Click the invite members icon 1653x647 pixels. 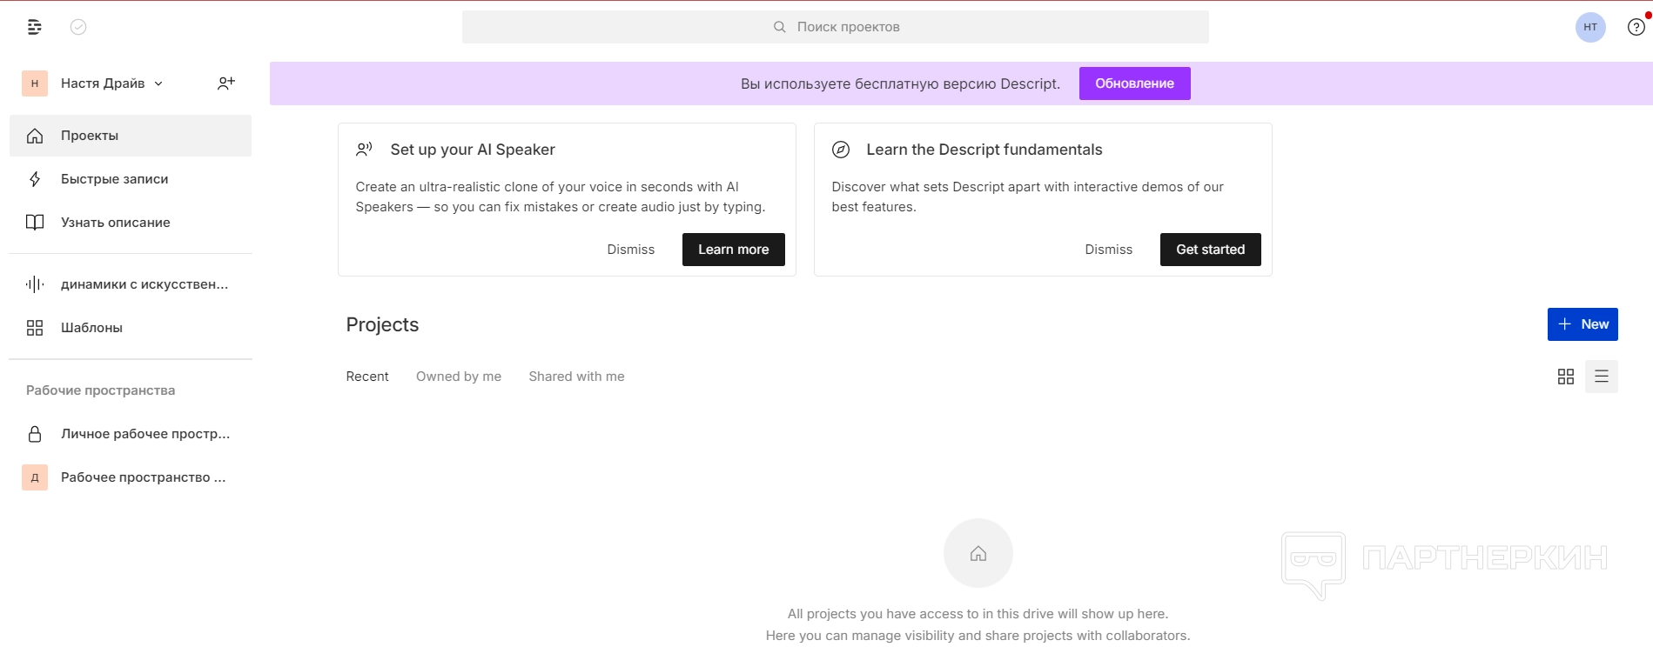226,83
